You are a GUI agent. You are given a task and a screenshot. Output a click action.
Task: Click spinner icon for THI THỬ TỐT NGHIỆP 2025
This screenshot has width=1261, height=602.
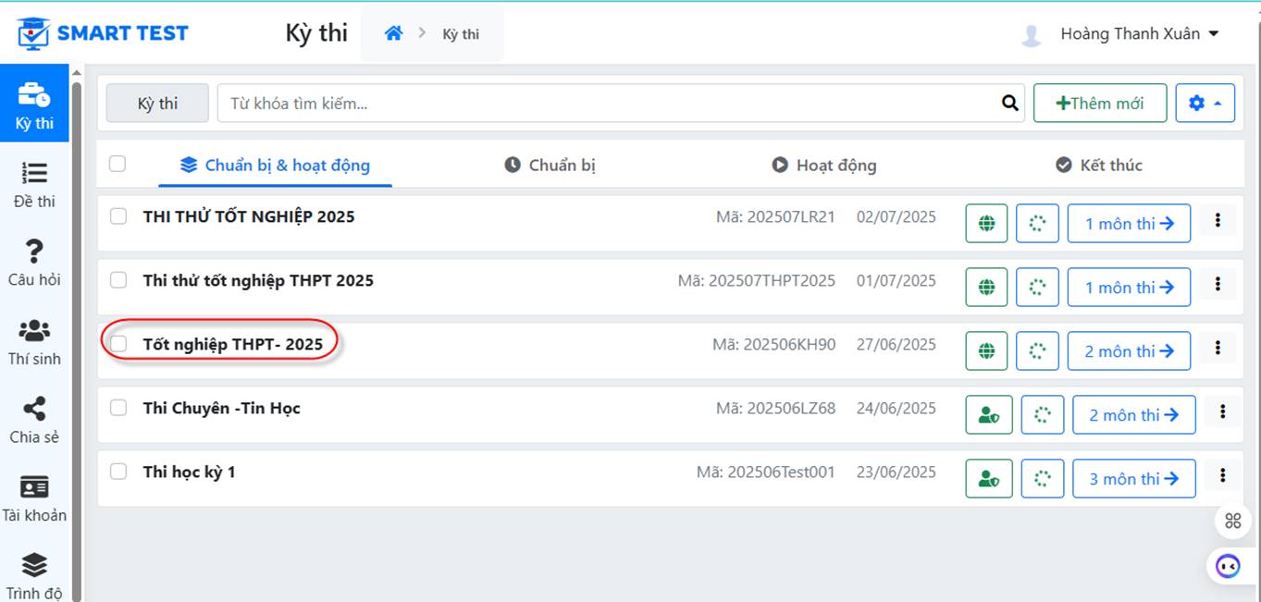1037,224
